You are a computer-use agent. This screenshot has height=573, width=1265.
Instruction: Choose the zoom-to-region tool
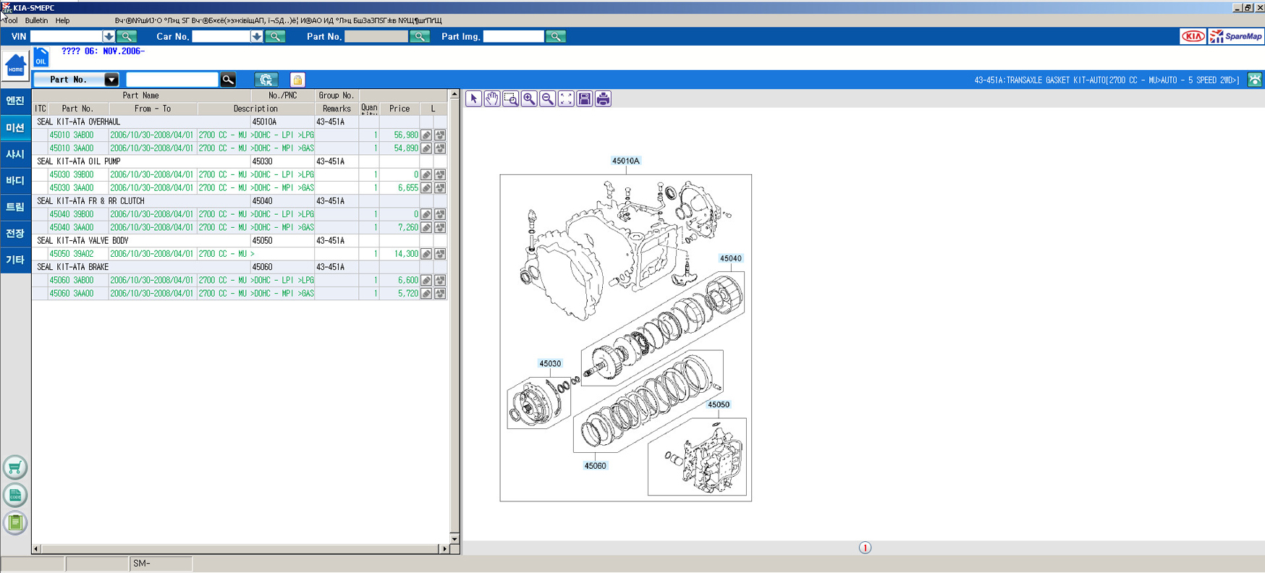(511, 99)
